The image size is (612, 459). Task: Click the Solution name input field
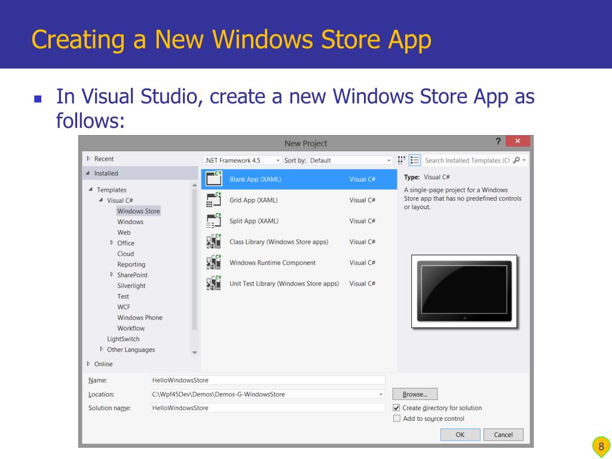coord(268,408)
